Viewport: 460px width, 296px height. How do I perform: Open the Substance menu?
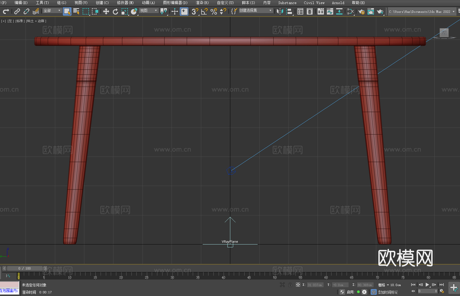pos(287,3)
